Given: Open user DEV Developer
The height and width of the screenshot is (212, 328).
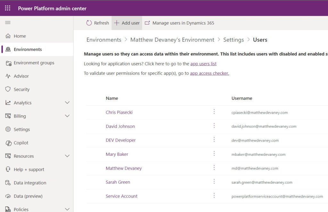Looking at the screenshot, I should (x=121, y=140).
